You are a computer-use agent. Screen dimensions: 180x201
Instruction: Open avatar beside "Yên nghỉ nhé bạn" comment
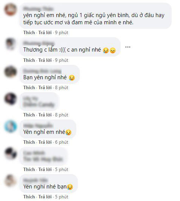click(x=11, y=181)
